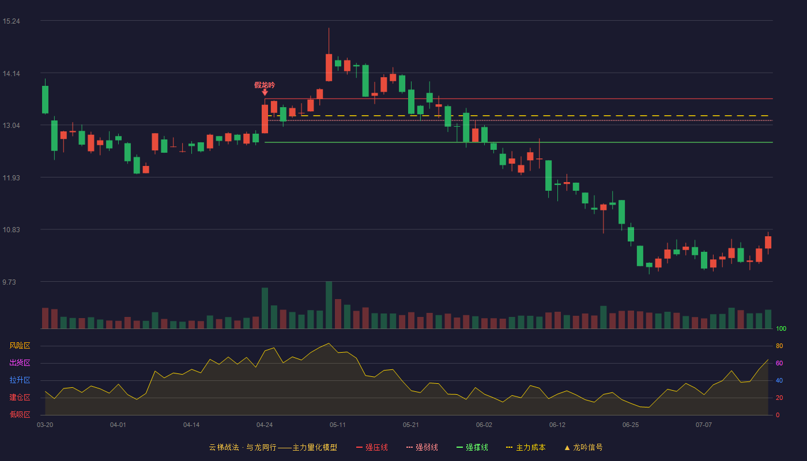Click the 04-14 date label
807x461 pixels.
click(191, 425)
